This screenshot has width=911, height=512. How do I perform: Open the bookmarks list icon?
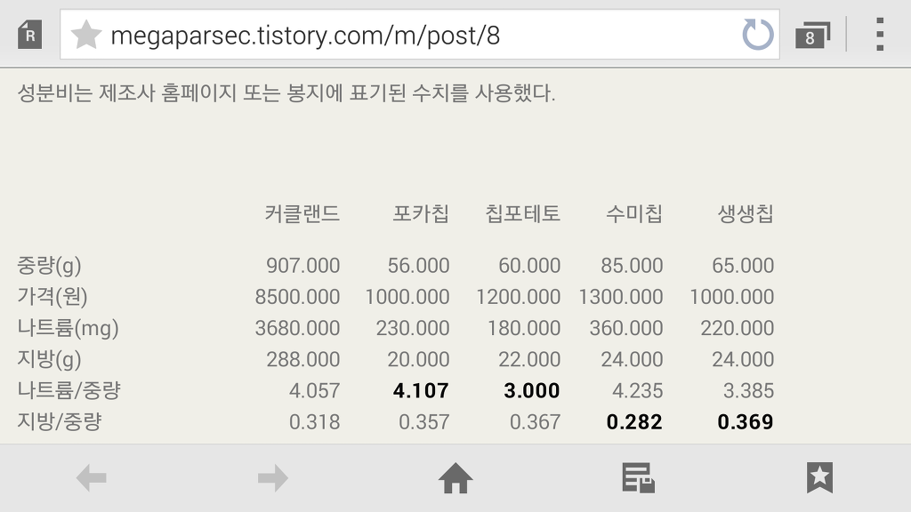click(819, 477)
